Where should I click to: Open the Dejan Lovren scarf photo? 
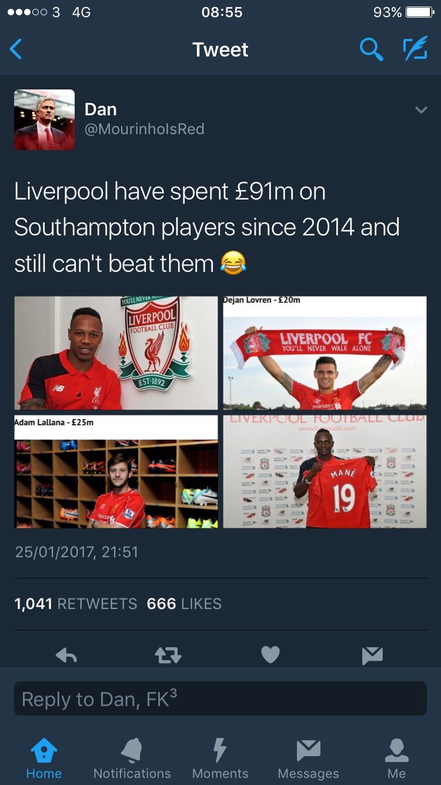pyautogui.click(x=325, y=352)
